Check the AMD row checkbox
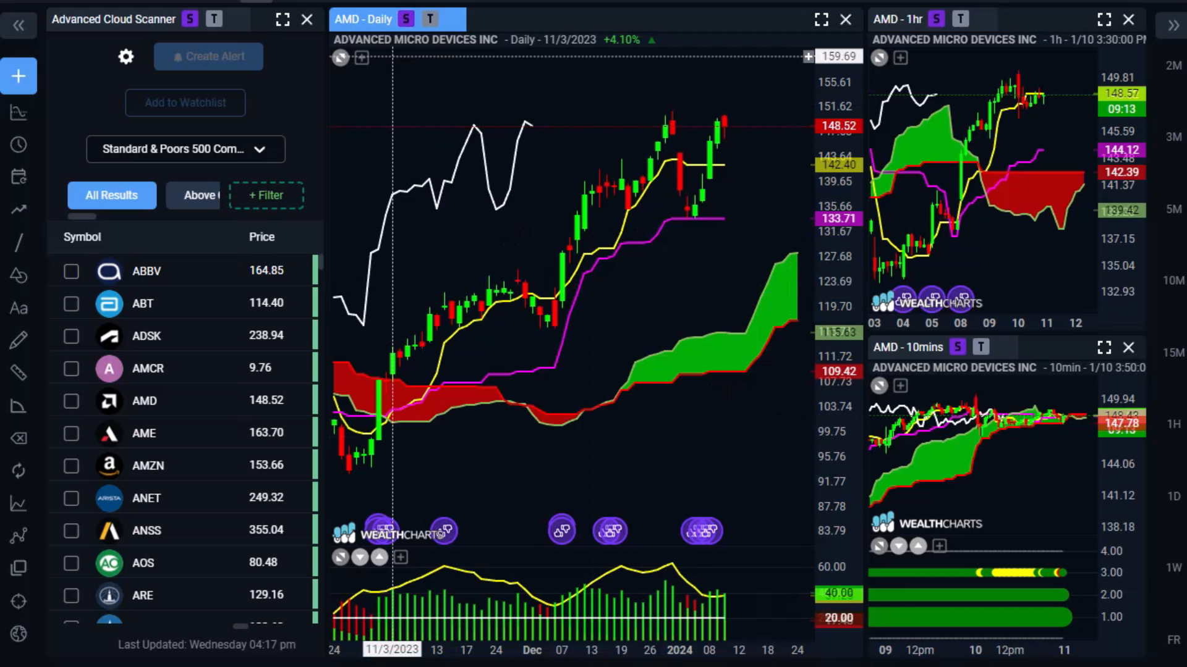Image resolution: width=1187 pixels, height=667 pixels. click(71, 401)
